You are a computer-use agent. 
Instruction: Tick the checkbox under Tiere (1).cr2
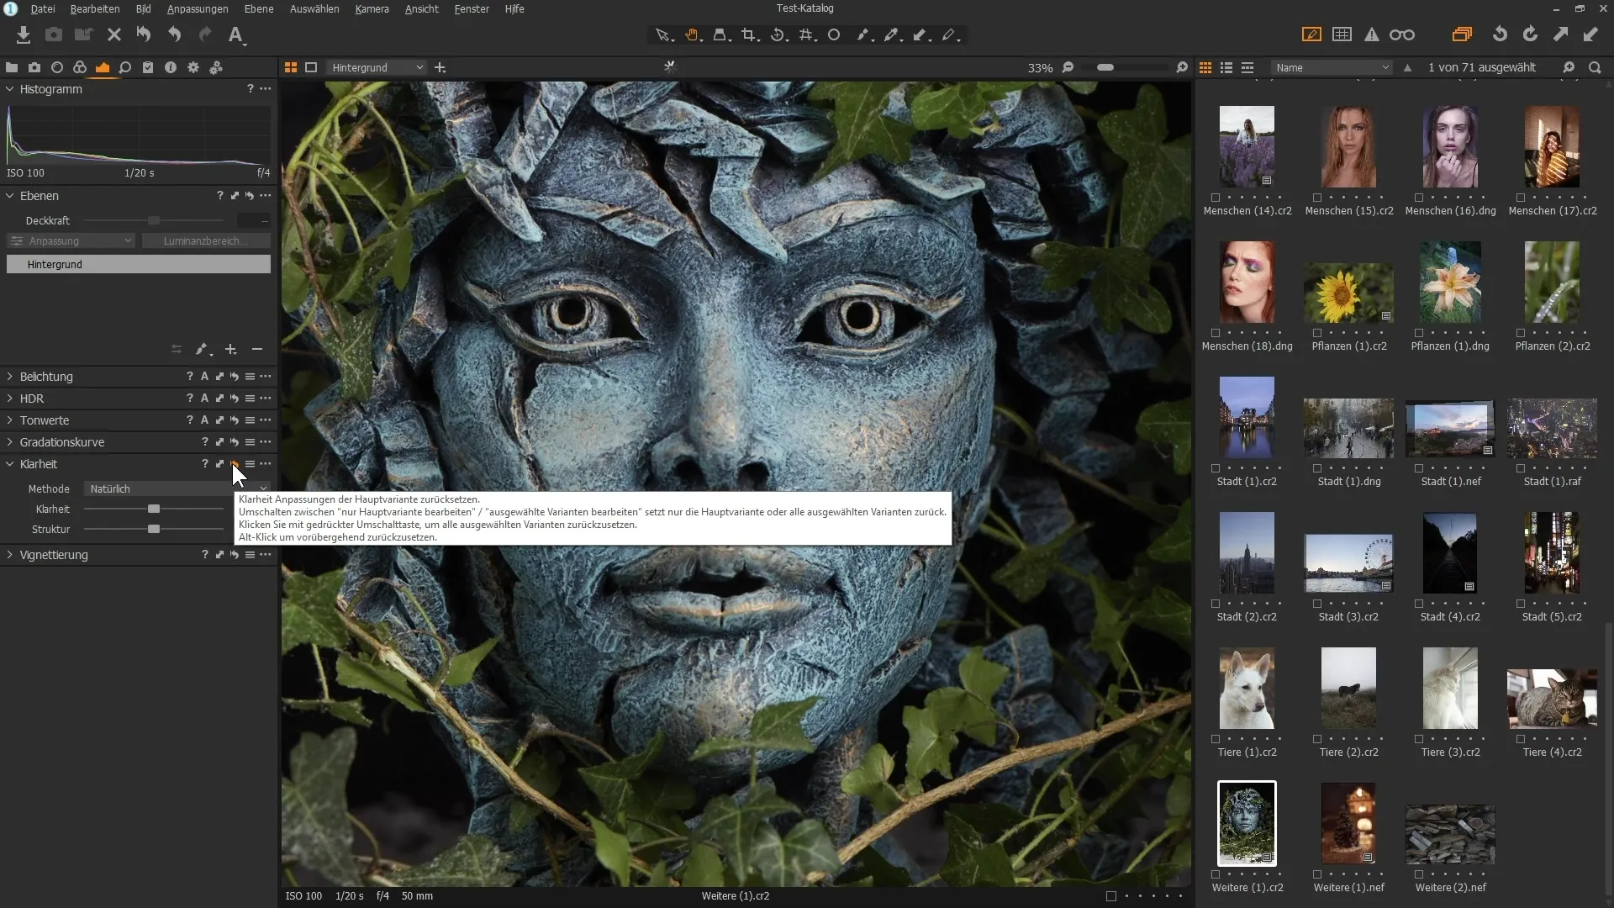point(1216,739)
